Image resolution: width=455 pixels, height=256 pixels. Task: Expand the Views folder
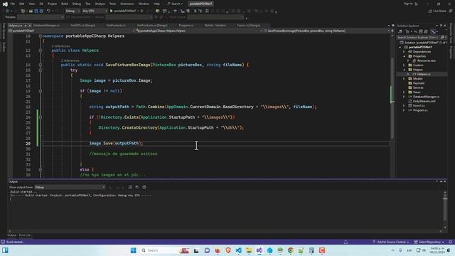pos(404,92)
